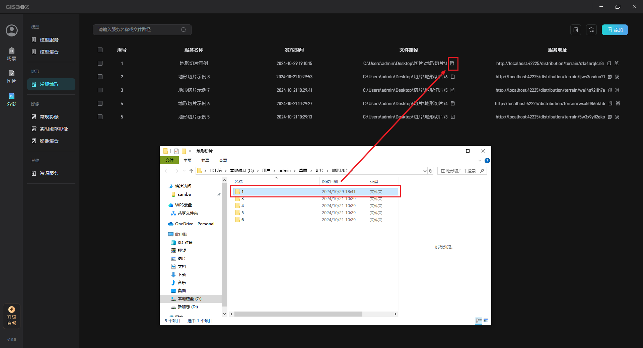The height and width of the screenshot is (348, 643).
Task: Open the folder icon for path 地形切片\6
Action: tap(453, 77)
